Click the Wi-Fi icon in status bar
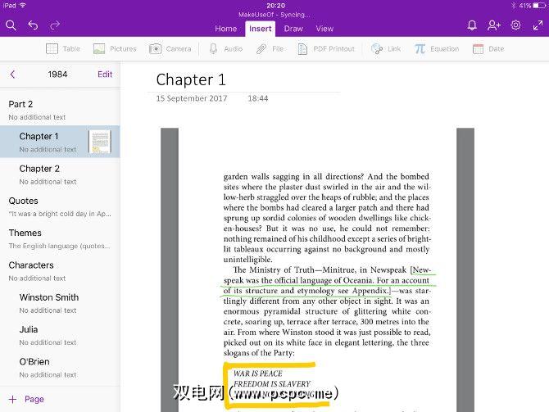Image resolution: width=549 pixels, height=412 pixels. 23,5
